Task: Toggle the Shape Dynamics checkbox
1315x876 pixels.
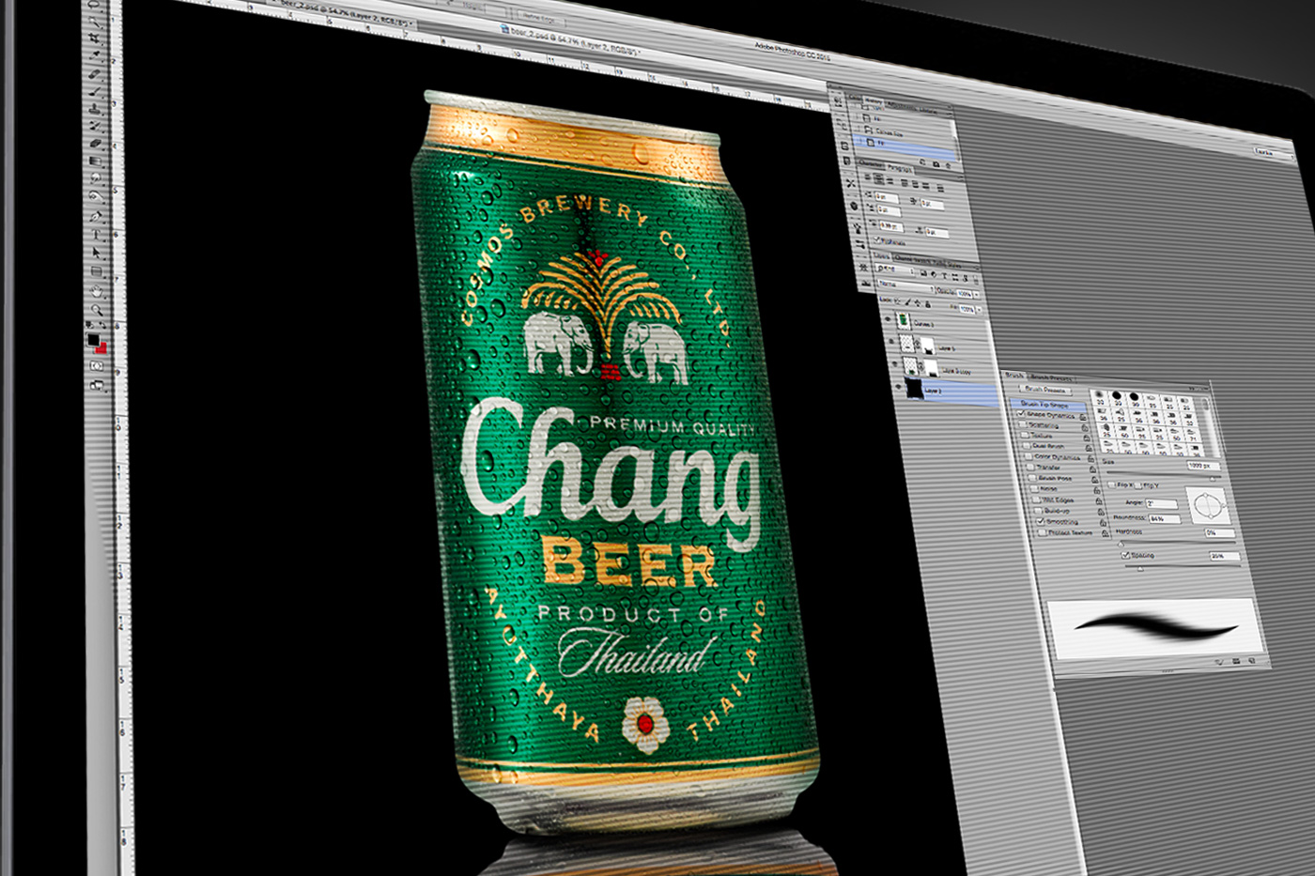Action: [x=1021, y=414]
